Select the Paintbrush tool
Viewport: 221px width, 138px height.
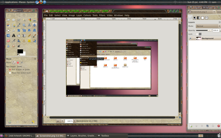click(35, 36)
